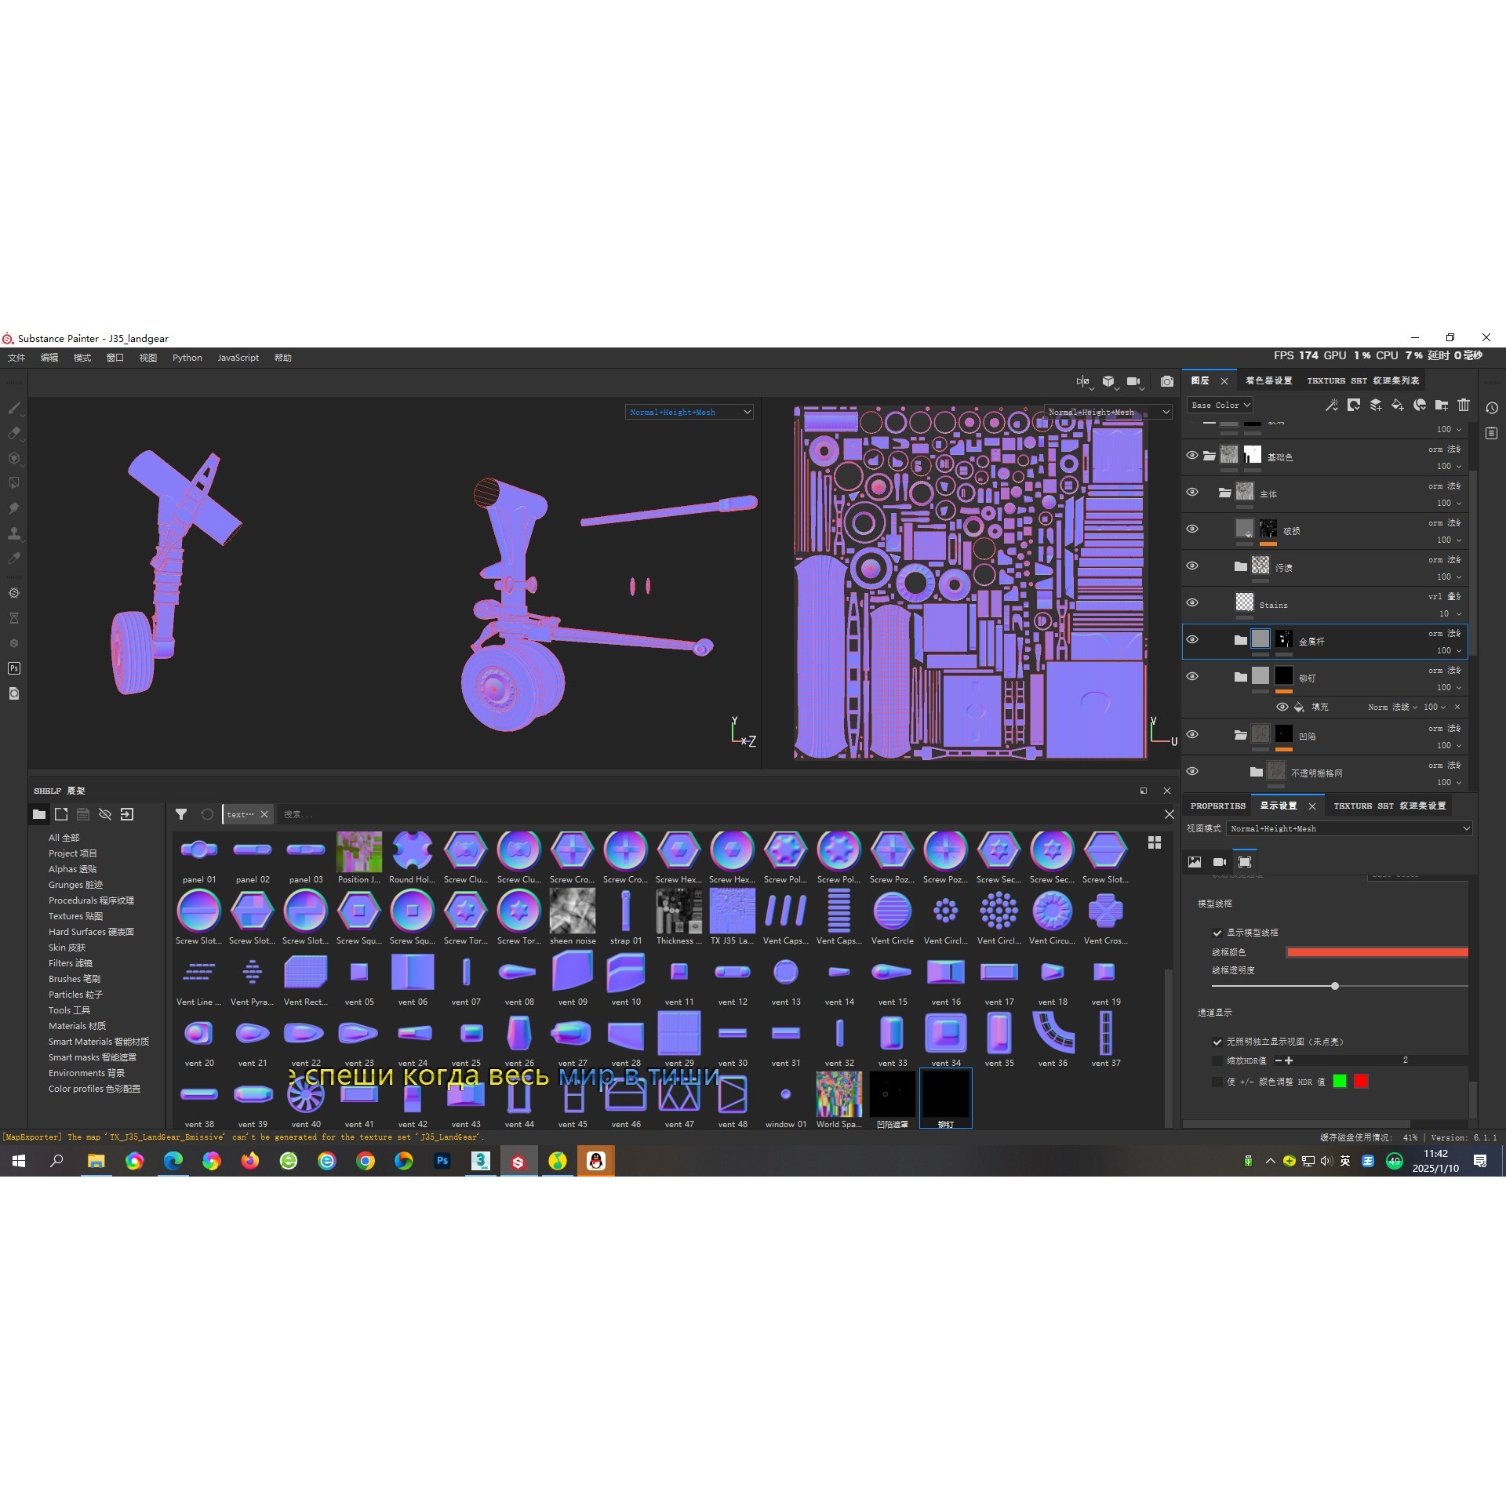Screen dimensions: 1506x1506
Task: Switch shelf to grid view icon
Action: click(x=1155, y=842)
